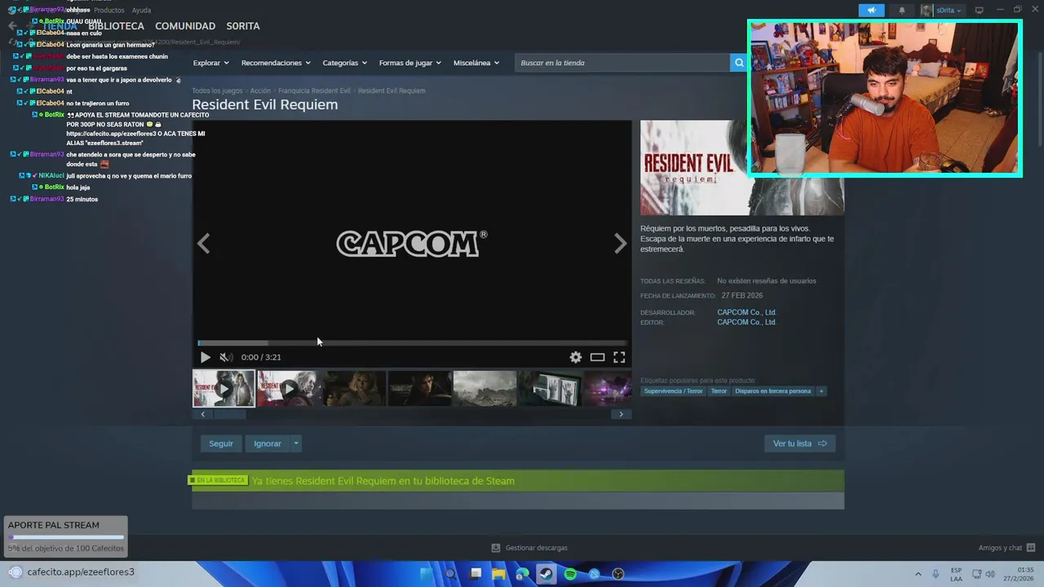Open the CAPCOM Co., Ltd. developer link
Image resolution: width=1044 pixels, height=587 pixels.
tap(746, 312)
